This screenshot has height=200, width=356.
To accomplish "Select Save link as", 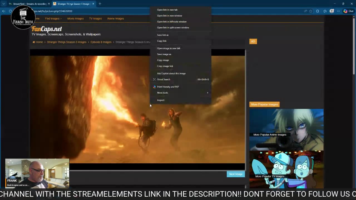I will (x=181, y=35).
